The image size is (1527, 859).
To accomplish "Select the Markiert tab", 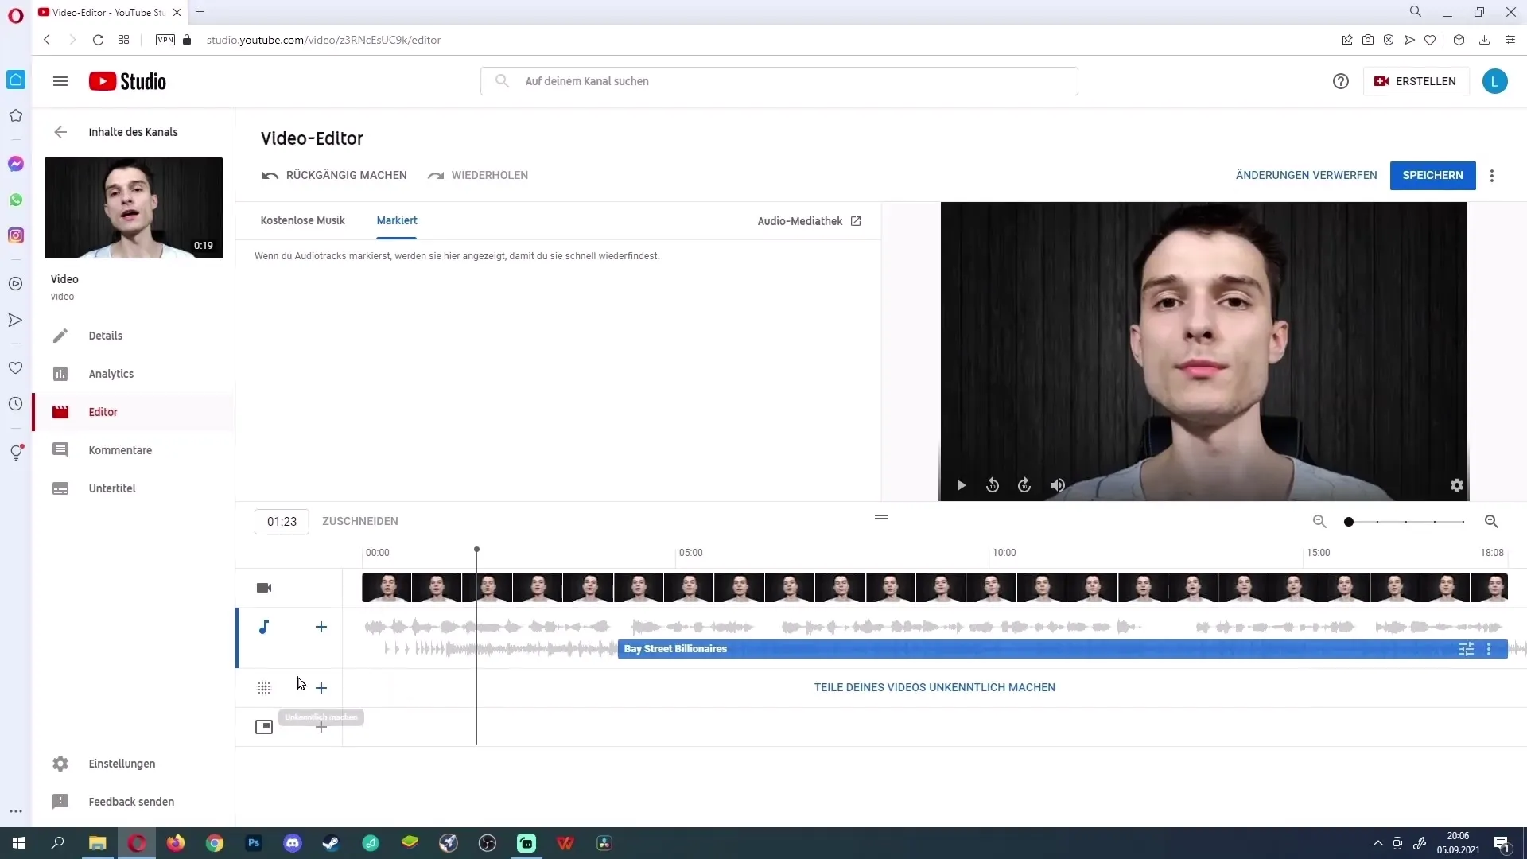I will [x=397, y=220].
